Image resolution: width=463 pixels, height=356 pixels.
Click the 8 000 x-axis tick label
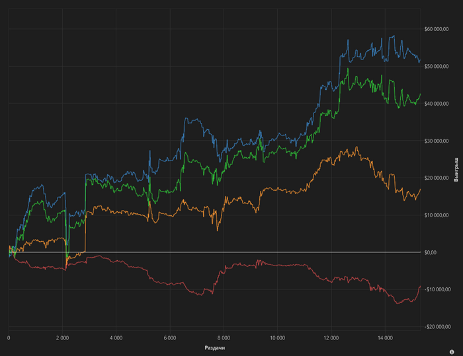pos(224,338)
